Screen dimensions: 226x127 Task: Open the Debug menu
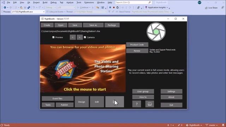(x=53, y=2)
